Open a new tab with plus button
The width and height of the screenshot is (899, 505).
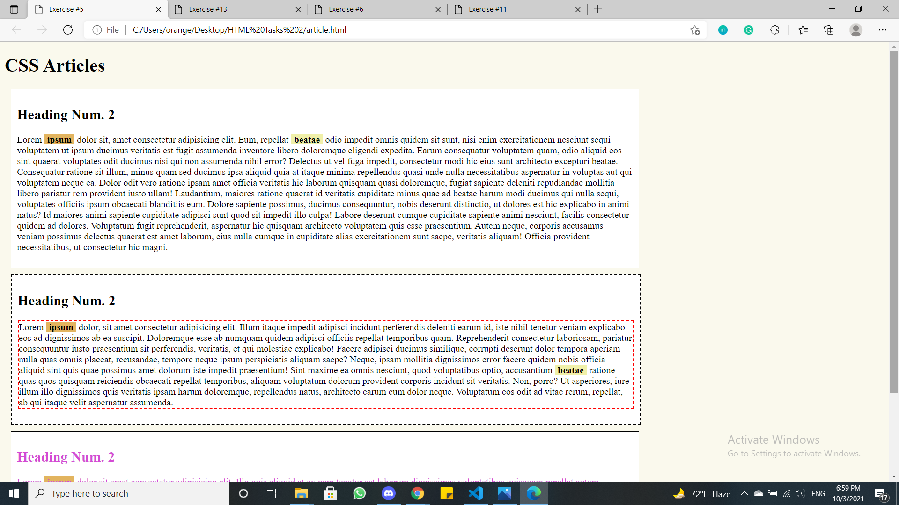tap(598, 9)
